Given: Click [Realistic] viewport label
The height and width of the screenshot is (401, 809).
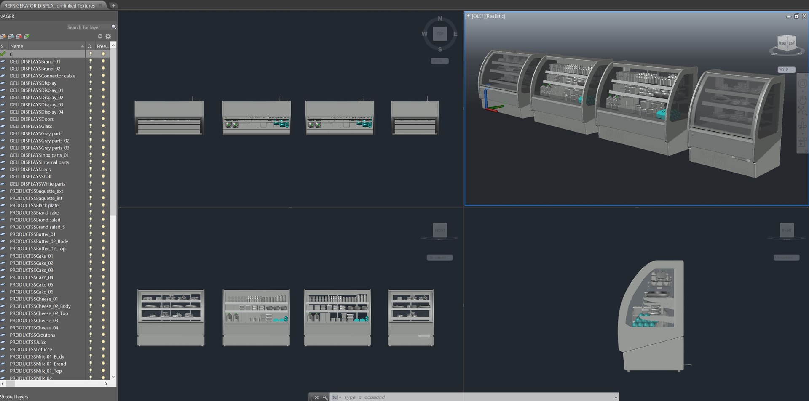Looking at the screenshot, I should 495,16.
